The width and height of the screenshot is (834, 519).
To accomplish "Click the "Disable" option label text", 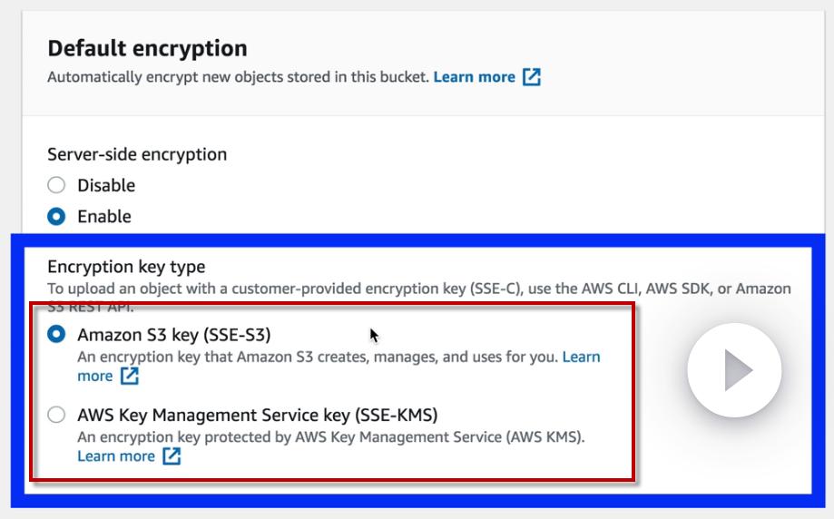I will (x=106, y=185).
